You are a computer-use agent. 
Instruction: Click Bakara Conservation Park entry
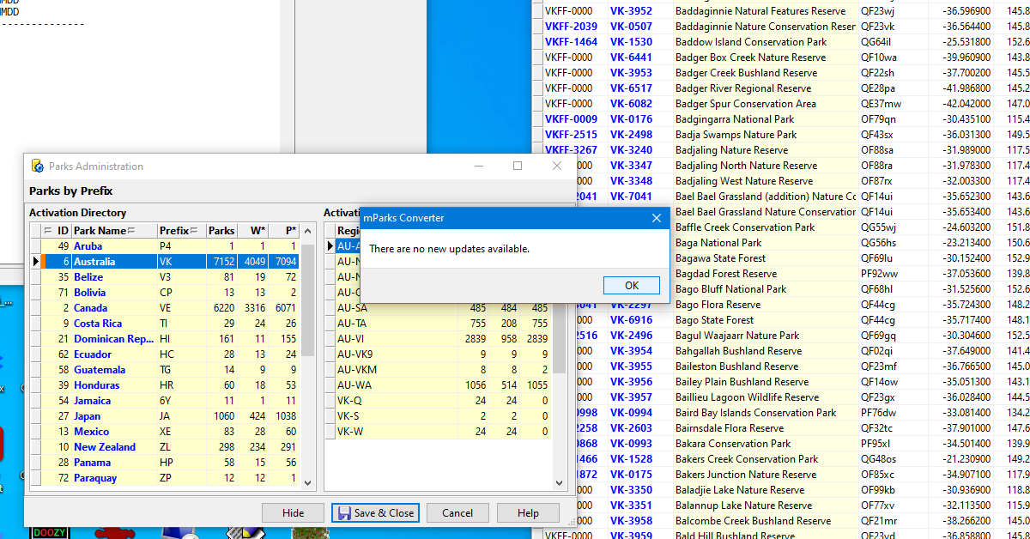click(733, 444)
